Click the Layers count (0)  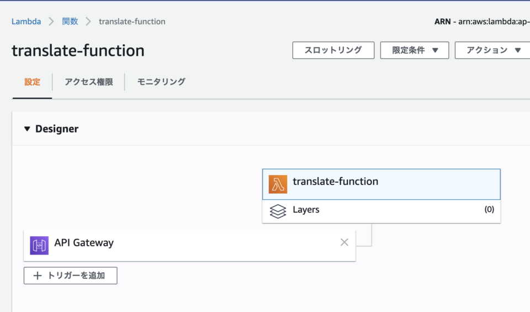point(489,210)
